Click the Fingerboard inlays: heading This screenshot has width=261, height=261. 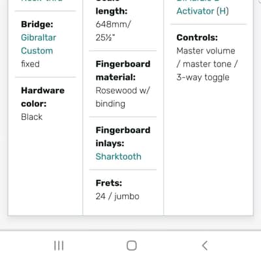coord(123,136)
